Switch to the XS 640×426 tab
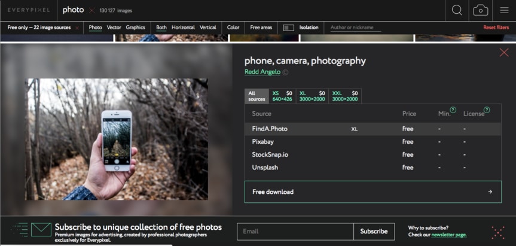This screenshot has width=516, height=246. (x=282, y=96)
